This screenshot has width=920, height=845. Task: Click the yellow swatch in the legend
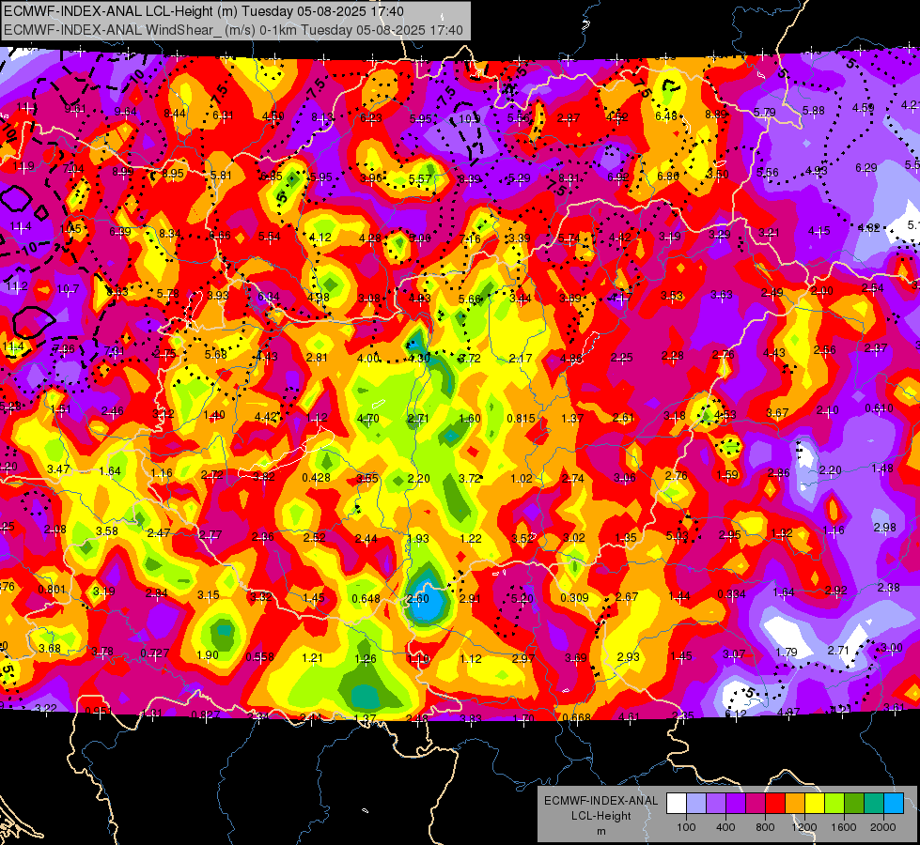[815, 804]
